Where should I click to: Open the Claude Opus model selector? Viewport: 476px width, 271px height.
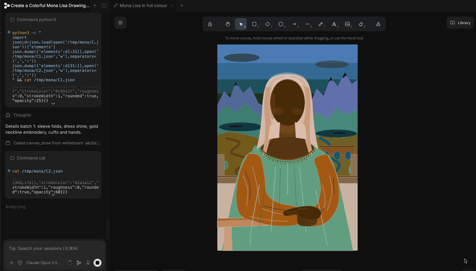click(x=44, y=263)
